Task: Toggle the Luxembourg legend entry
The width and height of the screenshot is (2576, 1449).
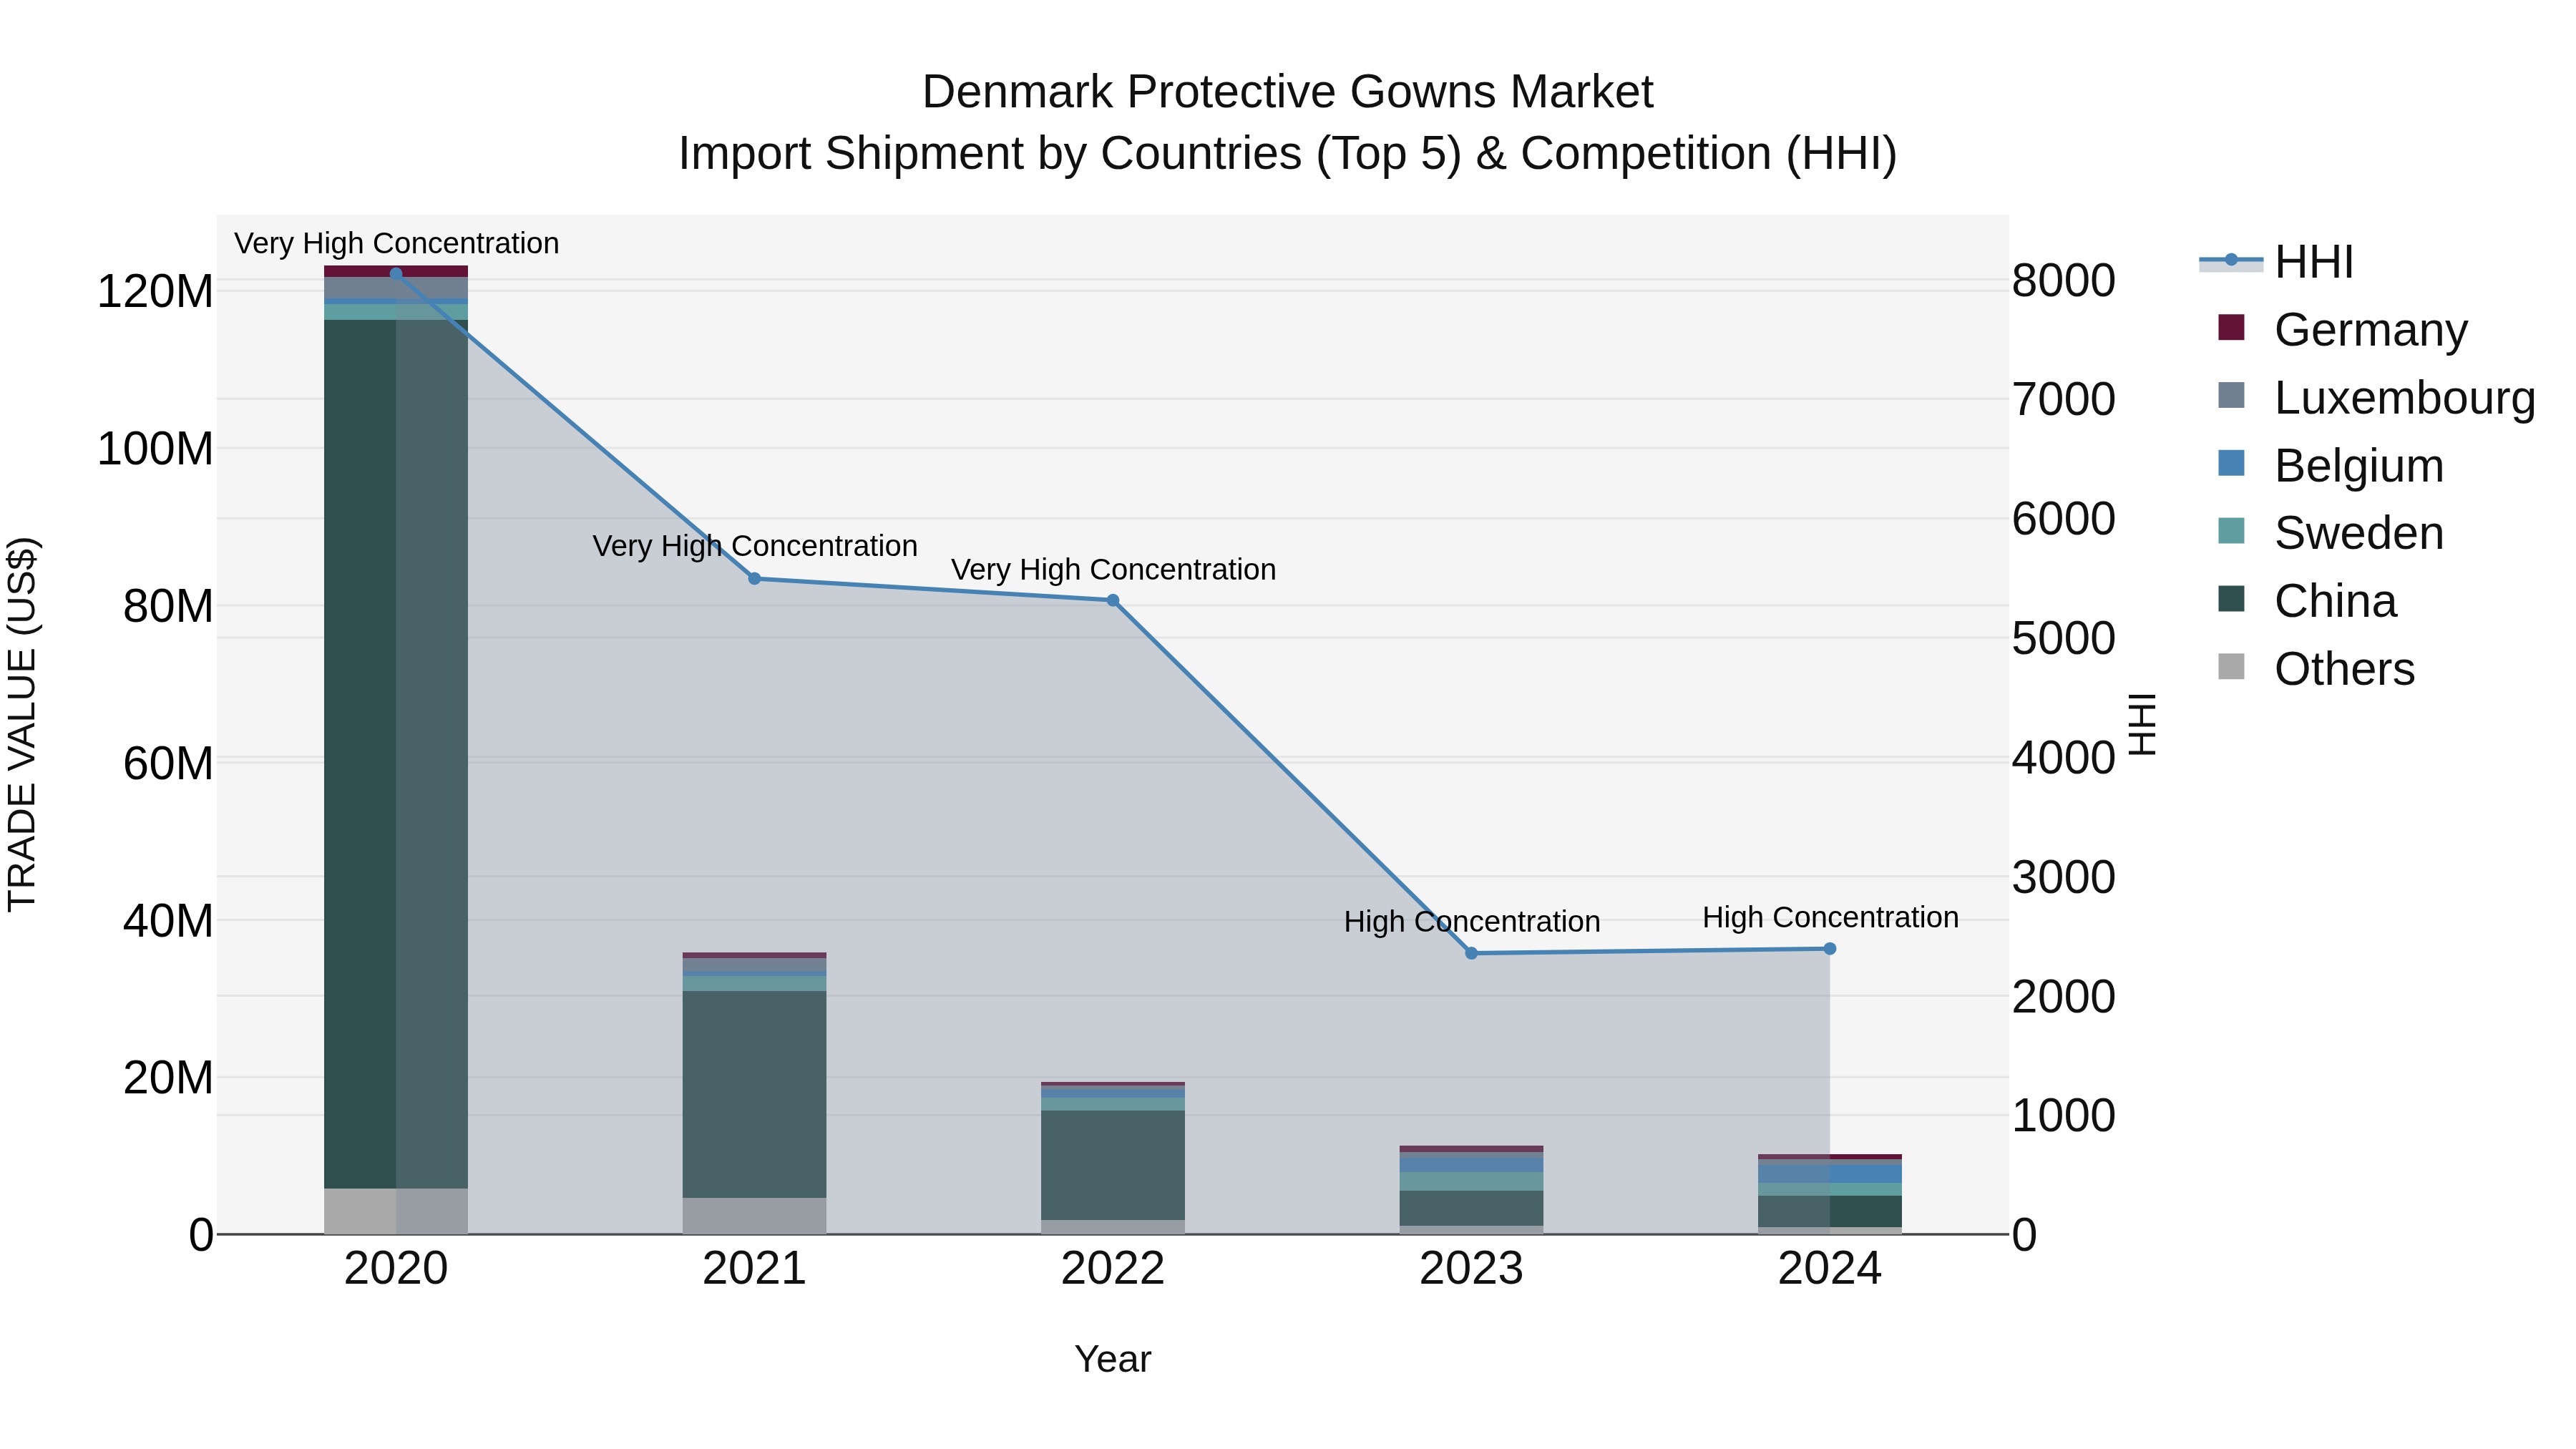Action: coord(2376,397)
